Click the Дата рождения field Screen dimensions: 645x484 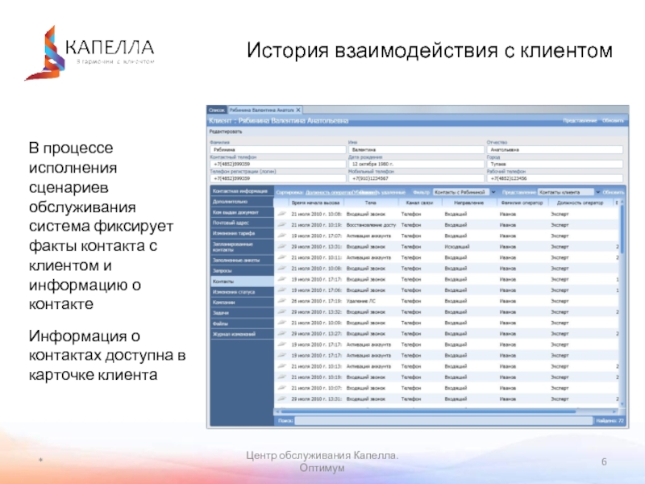pyautogui.click(x=416, y=164)
